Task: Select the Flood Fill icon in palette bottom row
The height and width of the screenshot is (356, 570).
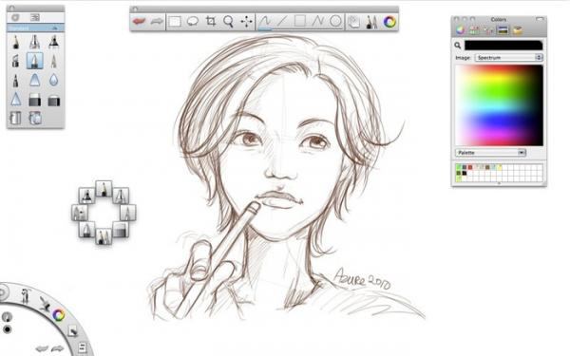Action: pyautogui.click(x=15, y=118)
